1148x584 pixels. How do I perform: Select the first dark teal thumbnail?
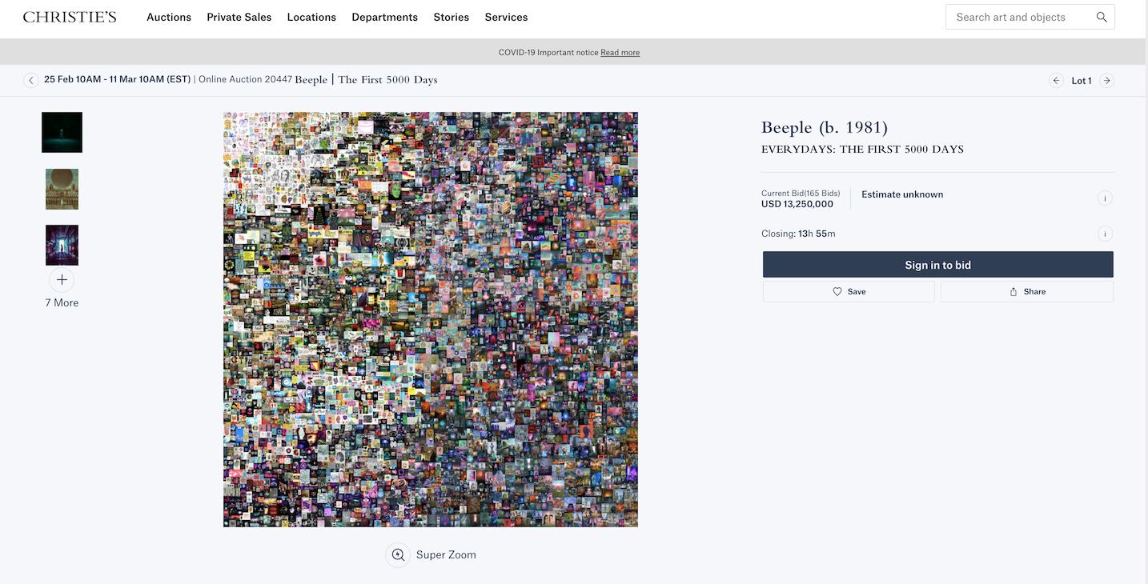pos(62,132)
